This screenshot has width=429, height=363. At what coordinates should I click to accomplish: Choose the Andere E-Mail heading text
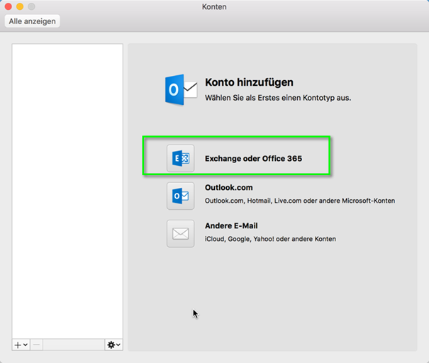pyautogui.click(x=230, y=226)
